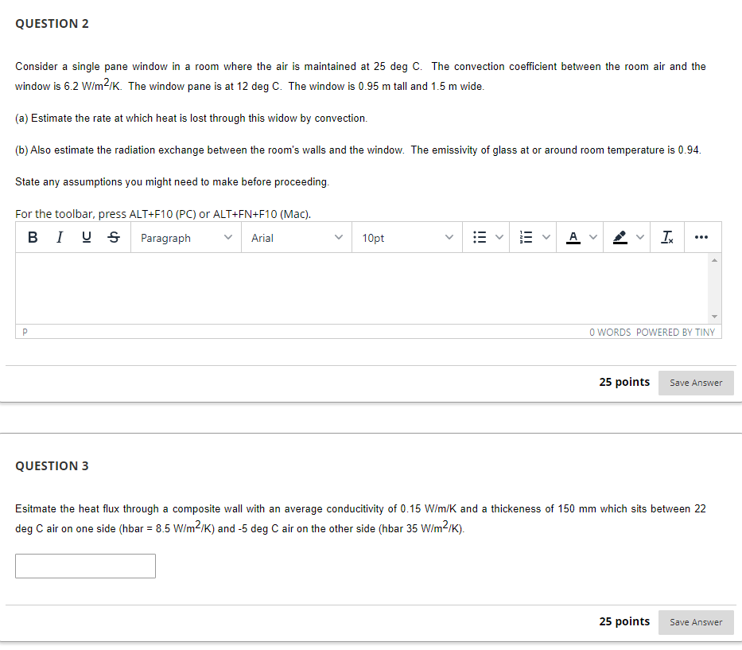
Task: Click inside the Question 2 answer editor
Action: click(362, 288)
